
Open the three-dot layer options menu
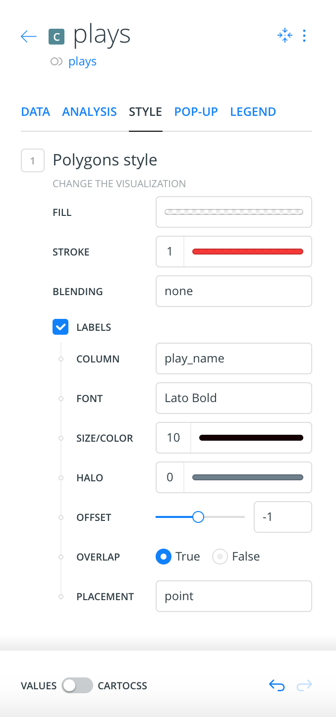(304, 36)
